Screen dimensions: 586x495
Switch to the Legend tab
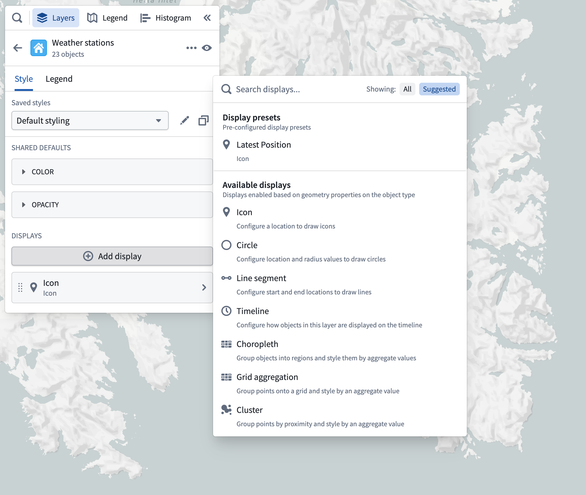pyautogui.click(x=59, y=79)
